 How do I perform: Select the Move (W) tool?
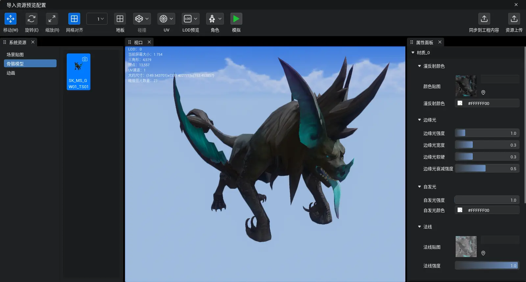(x=11, y=19)
